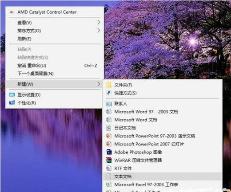This screenshot has height=192, width=231.
Task: Create new Microsoft Word 文档
Action: click(x=162, y=120)
